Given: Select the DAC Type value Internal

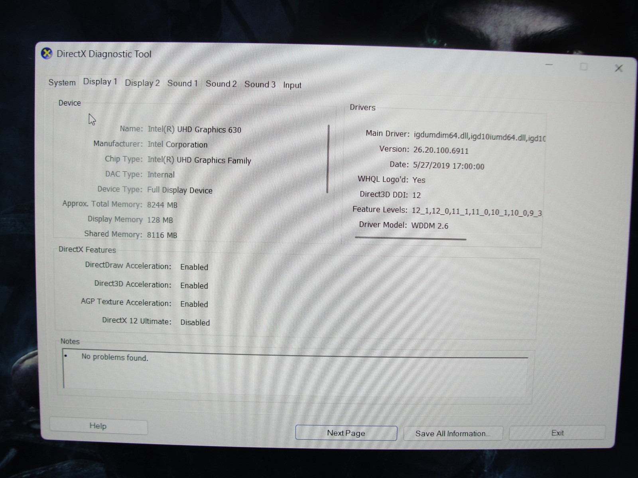Looking at the screenshot, I should click(x=161, y=174).
